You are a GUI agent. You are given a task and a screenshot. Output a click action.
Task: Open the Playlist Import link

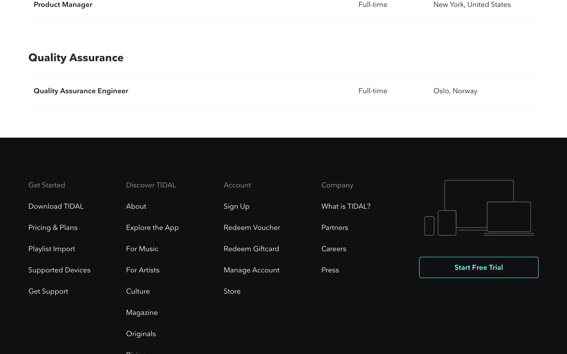pyautogui.click(x=52, y=249)
